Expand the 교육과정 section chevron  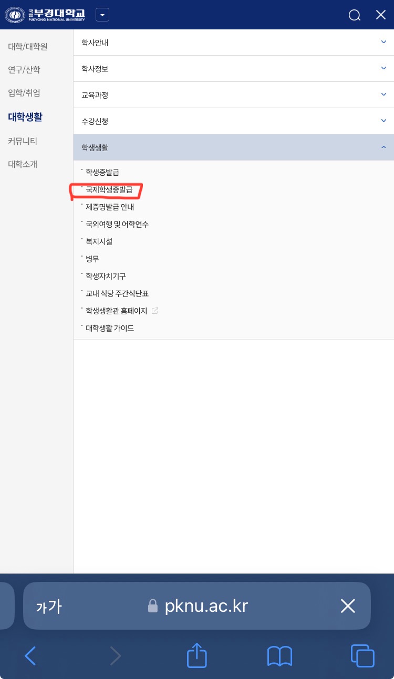(383, 94)
